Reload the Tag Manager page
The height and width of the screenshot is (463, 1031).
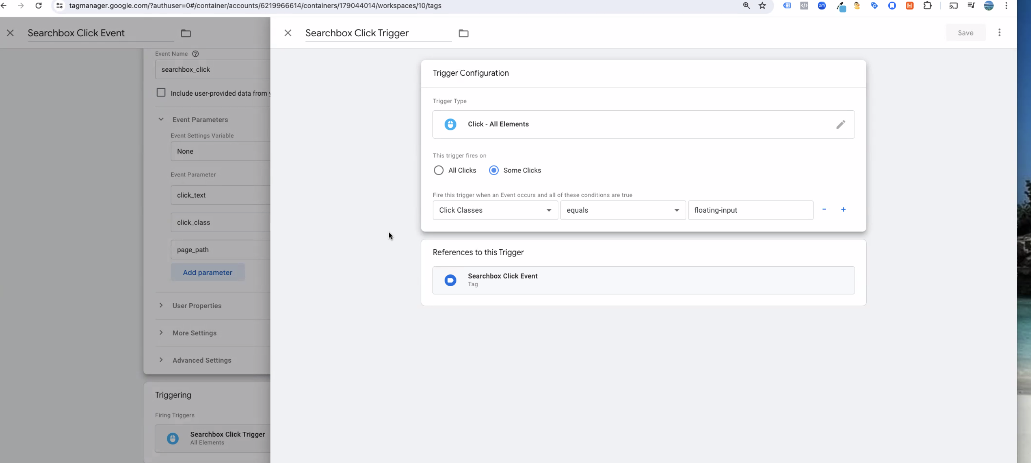point(38,5)
